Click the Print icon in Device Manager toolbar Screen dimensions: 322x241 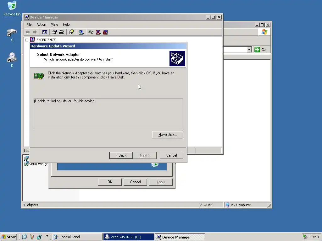pyautogui.click(x=62, y=32)
